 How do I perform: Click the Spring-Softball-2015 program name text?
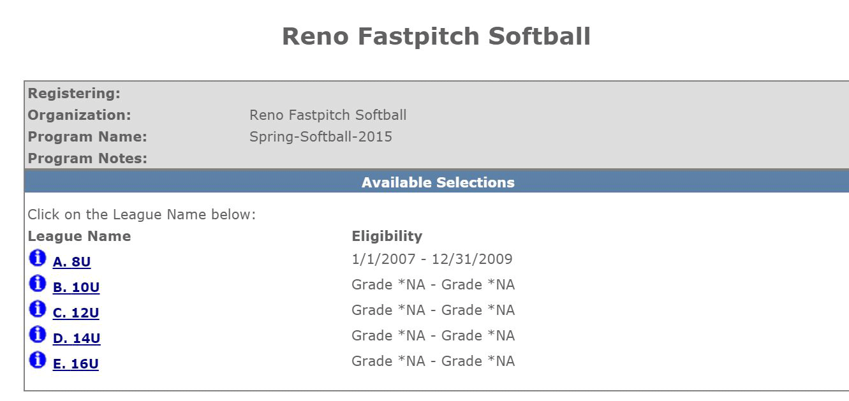click(x=321, y=137)
